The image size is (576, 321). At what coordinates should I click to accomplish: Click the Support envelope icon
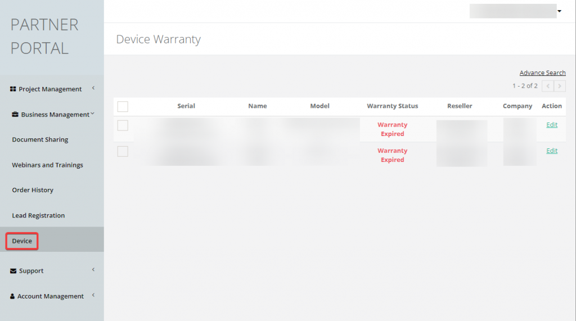pos(13,271)
